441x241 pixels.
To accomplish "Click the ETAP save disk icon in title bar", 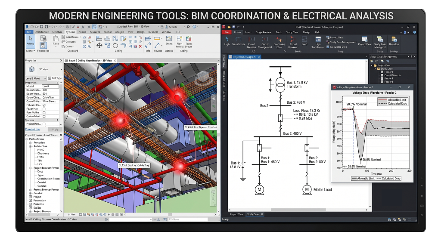I will pyautogui.click(x=233, y=27).
